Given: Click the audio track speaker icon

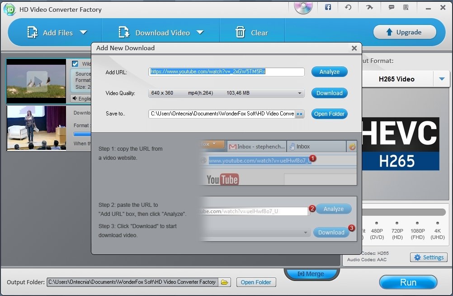Looking at the screenshot, I should coord(75,99).
